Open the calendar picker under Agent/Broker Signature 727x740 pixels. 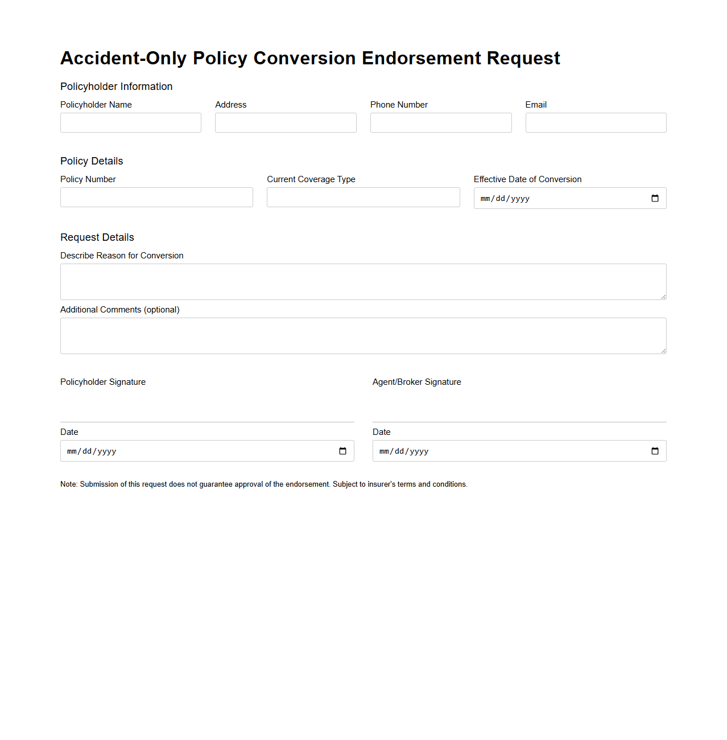[655, 450]
